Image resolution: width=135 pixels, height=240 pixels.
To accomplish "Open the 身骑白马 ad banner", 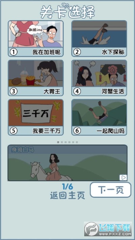I will tap(67, 163).
